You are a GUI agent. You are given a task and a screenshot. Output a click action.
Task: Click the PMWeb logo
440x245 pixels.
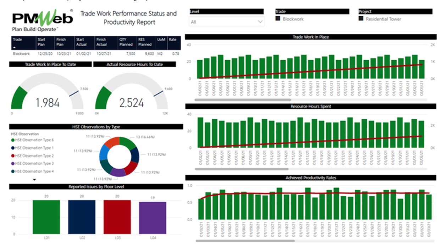42,21
